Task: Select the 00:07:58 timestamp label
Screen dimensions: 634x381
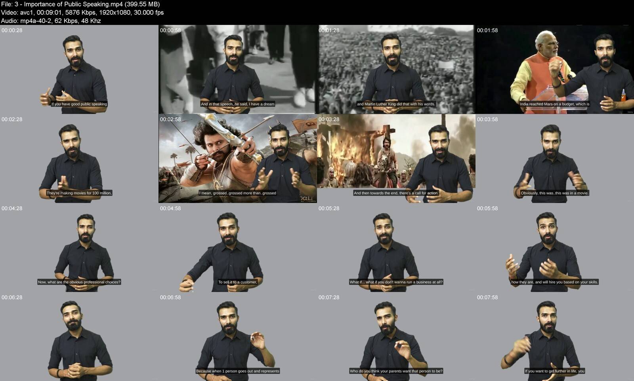Action: tap(487, 298)
